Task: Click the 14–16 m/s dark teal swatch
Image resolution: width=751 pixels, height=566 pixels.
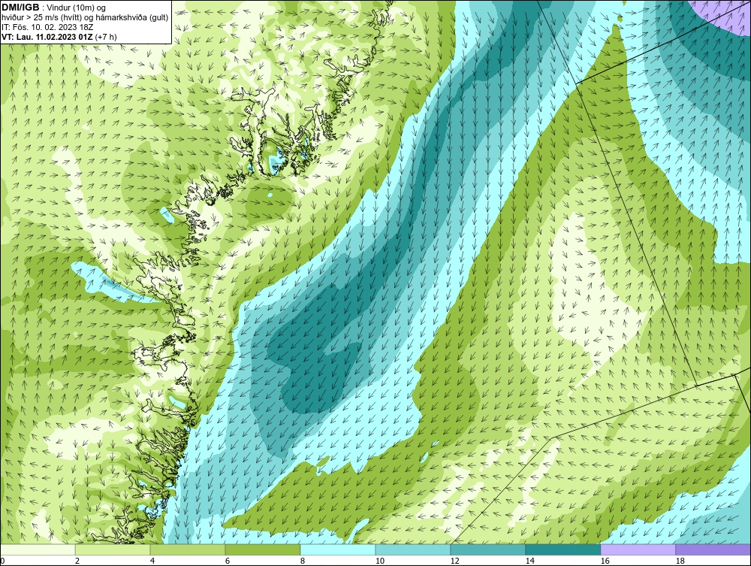Action: [x=562, y=549]
